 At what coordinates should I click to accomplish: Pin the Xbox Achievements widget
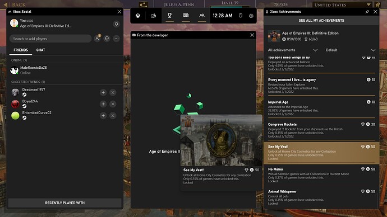pyautogui.click(x=367, y=12)
